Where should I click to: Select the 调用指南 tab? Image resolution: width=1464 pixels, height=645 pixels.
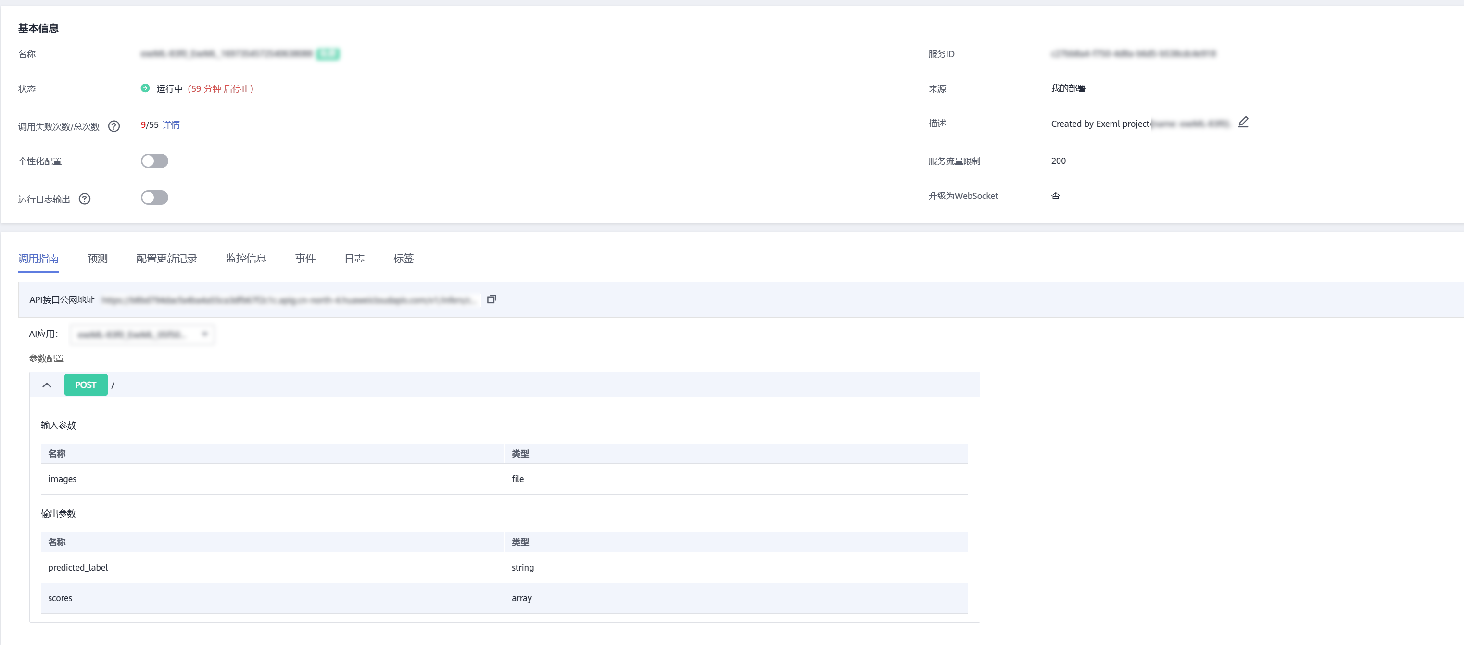38,259
